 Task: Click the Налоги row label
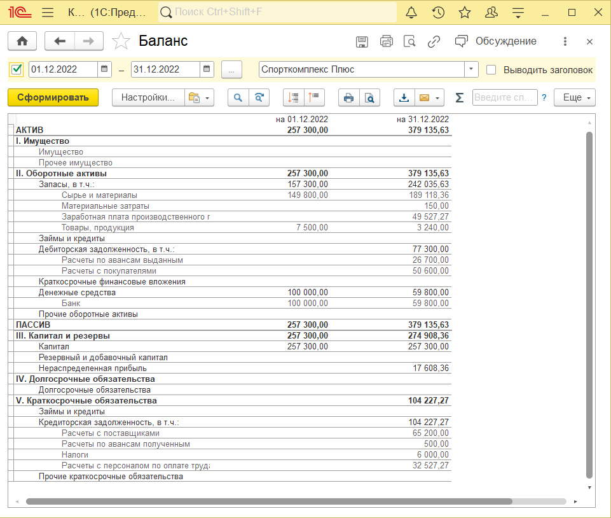[x=75, y=455]
